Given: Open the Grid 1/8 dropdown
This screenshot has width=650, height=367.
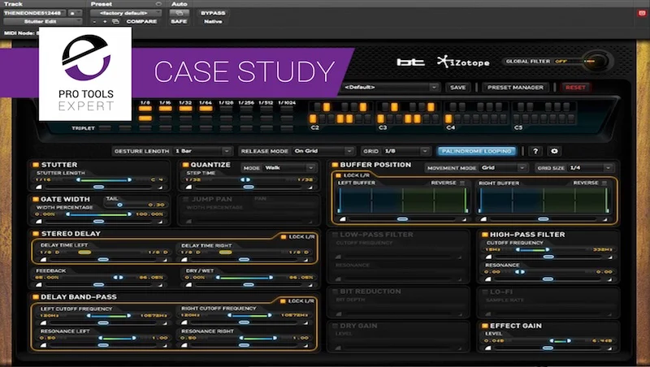Looking at the screenshot, I should click(x=405, y=151).
